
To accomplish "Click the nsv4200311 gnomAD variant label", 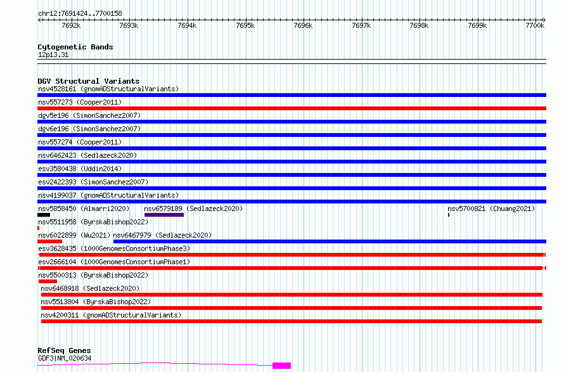I will [x=111, y=315].
